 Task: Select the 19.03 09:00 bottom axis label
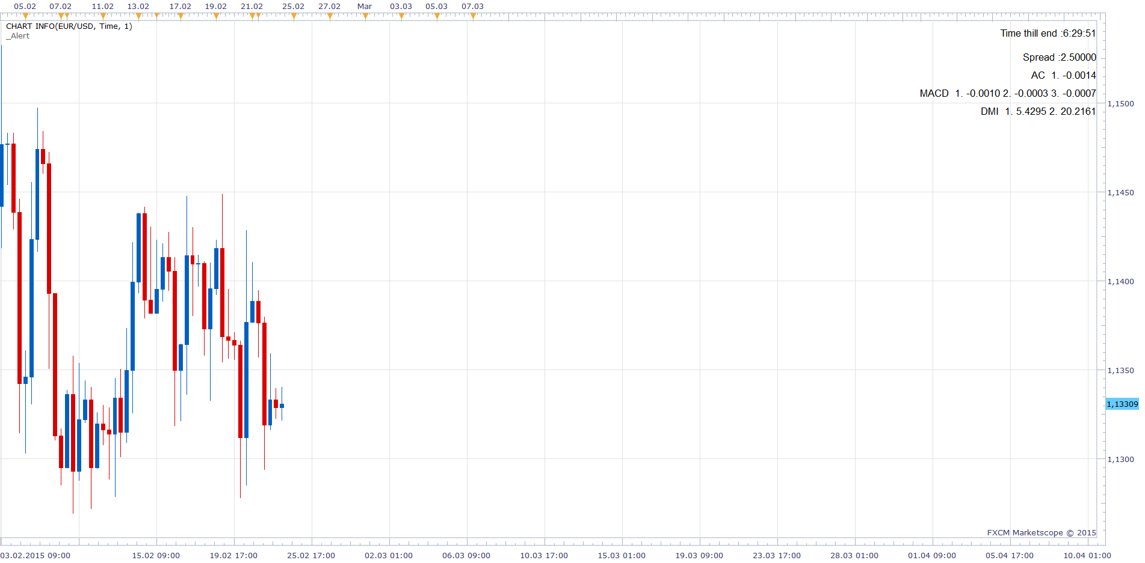click(699, 556)
